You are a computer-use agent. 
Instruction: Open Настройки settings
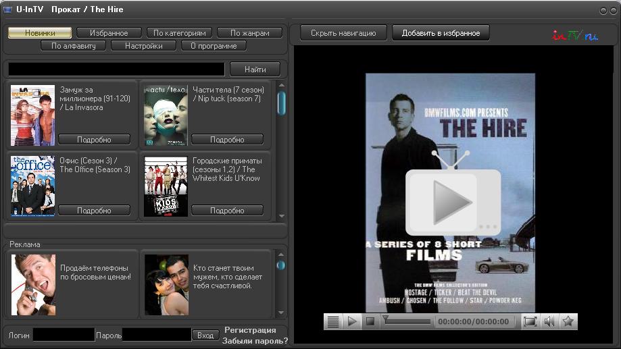pyautogui.click(x=143, y=46)
